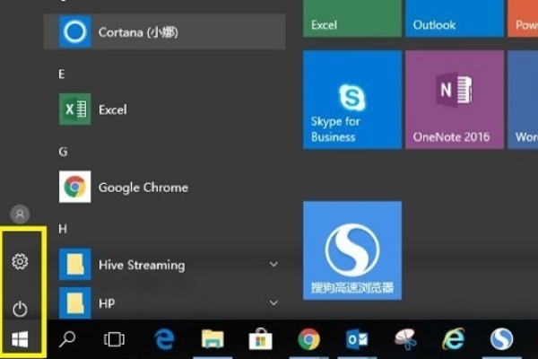
Task: Open the PowerPoint tile at top right
Action: pyautogui.click(x=523, y=18)
